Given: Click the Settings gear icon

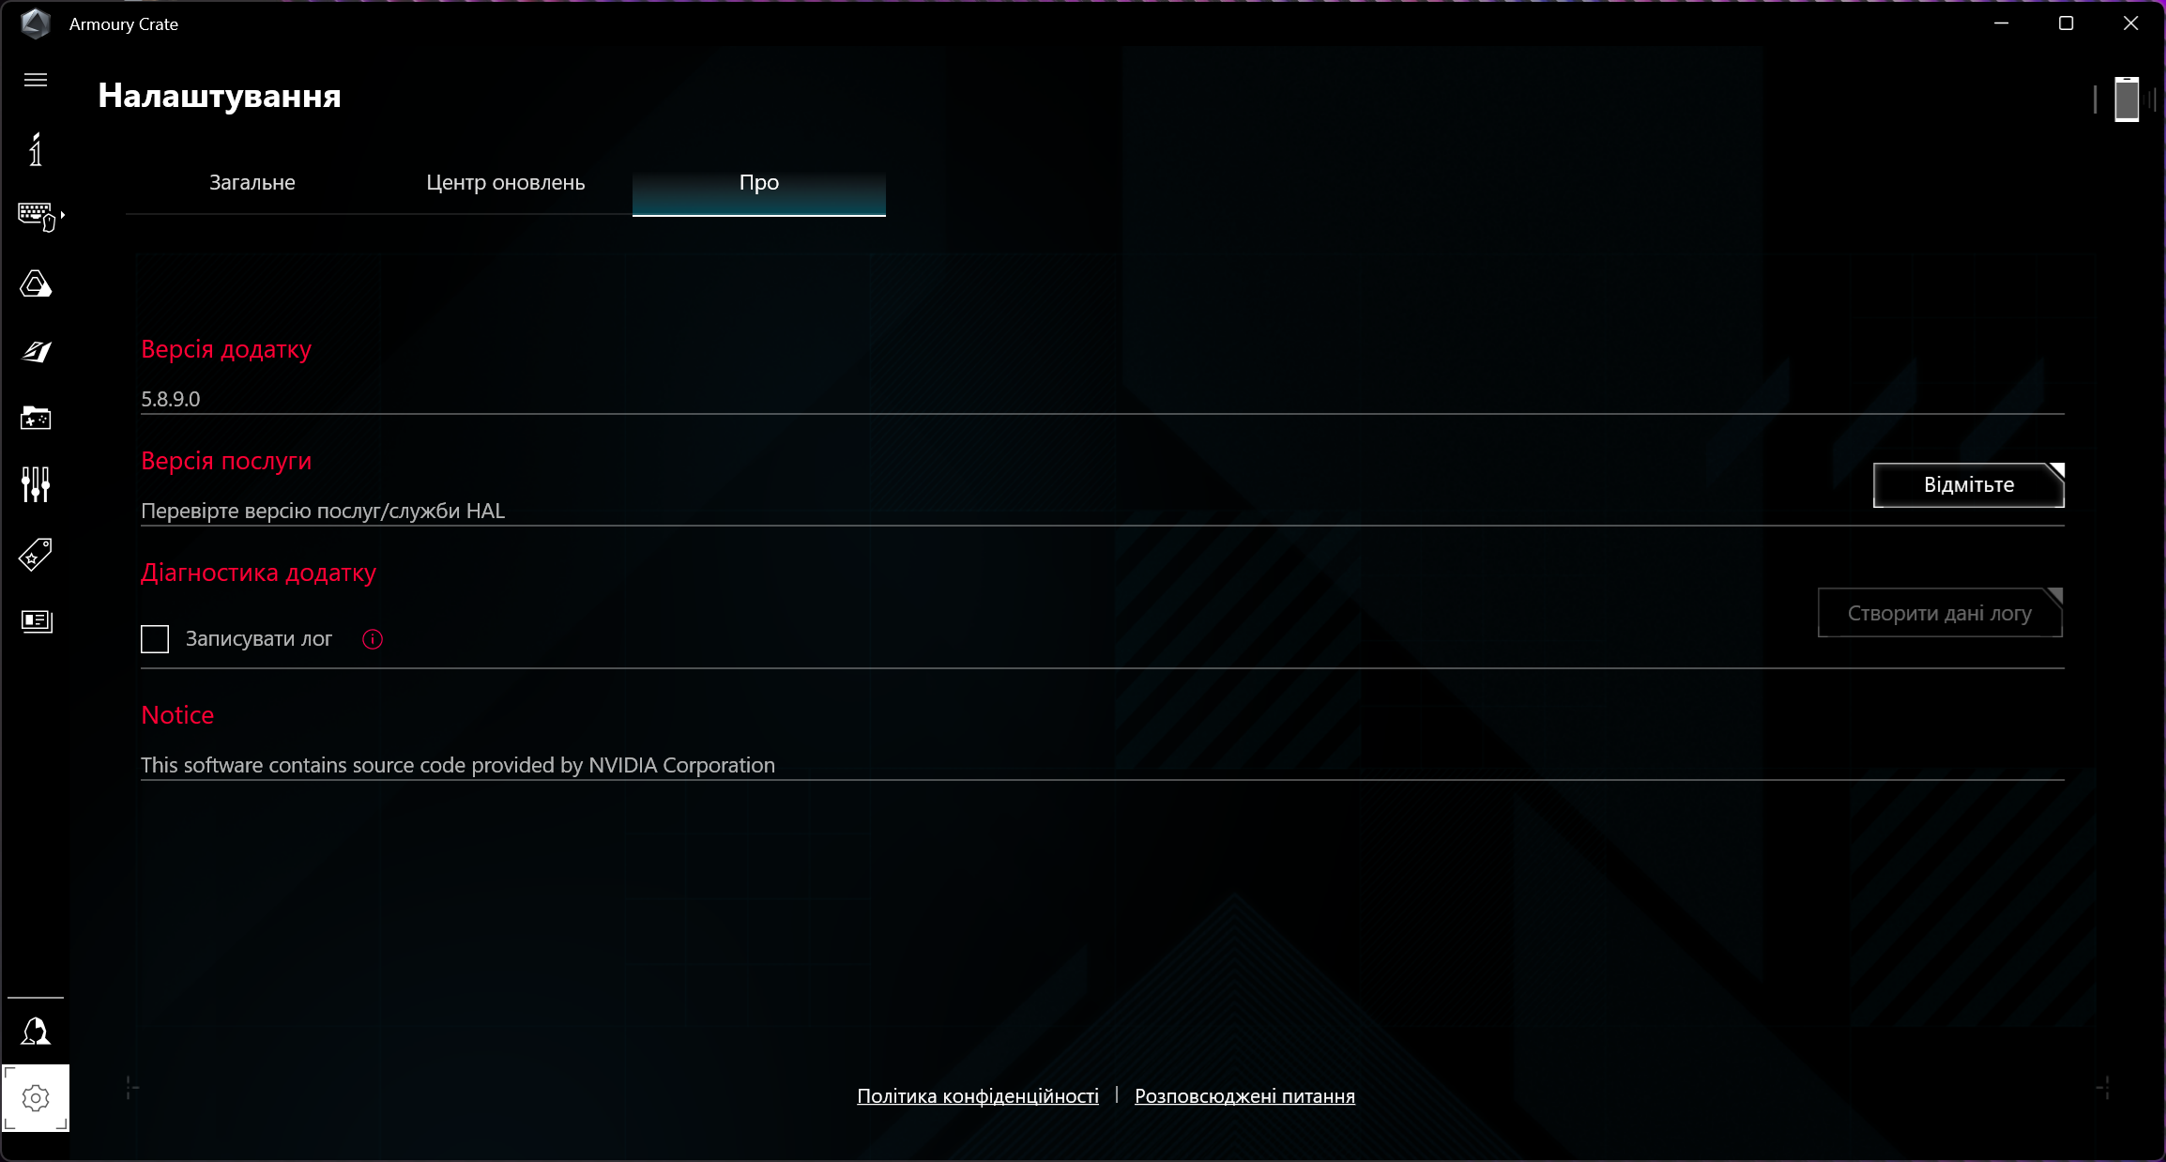Looking at the screenshot, I should coord(36,1098).
